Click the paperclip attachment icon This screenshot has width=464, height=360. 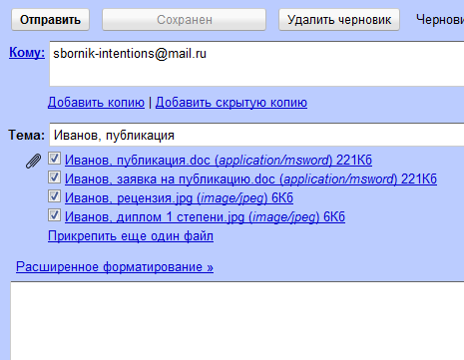34,162
